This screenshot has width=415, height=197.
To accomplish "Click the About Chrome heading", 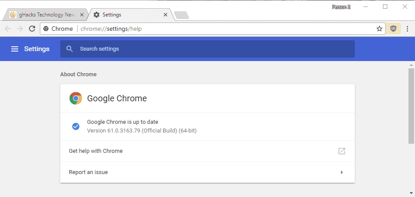I will [x=78, y=74].
